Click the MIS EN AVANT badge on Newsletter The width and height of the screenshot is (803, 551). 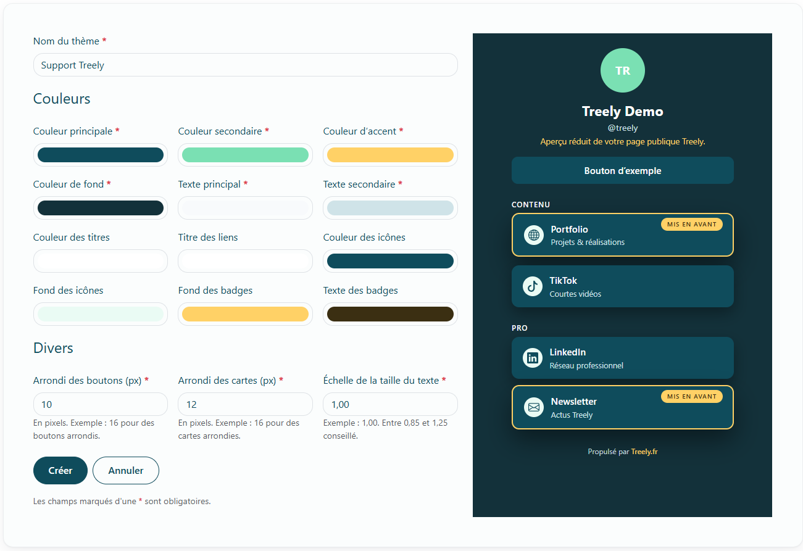692,397
